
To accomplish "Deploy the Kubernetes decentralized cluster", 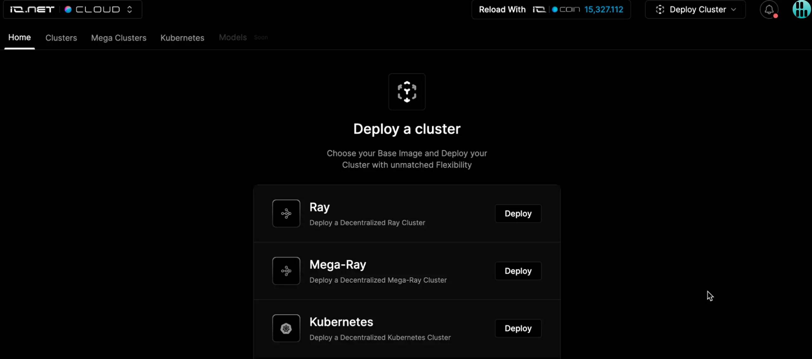I will point(518,329).
